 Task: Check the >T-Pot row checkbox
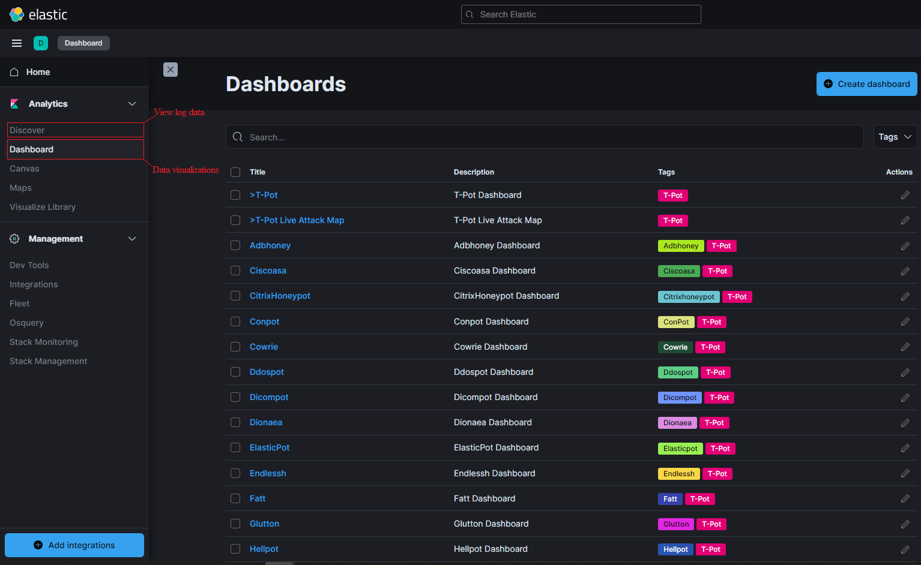tap(235, 195)
